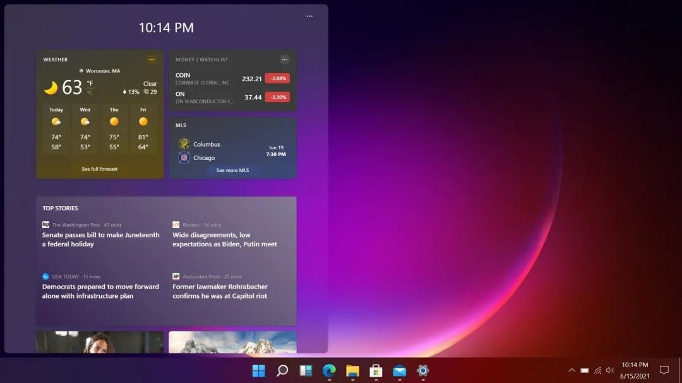
Task: Open the ON Semiconductor stock row
Action: point(232,97)
